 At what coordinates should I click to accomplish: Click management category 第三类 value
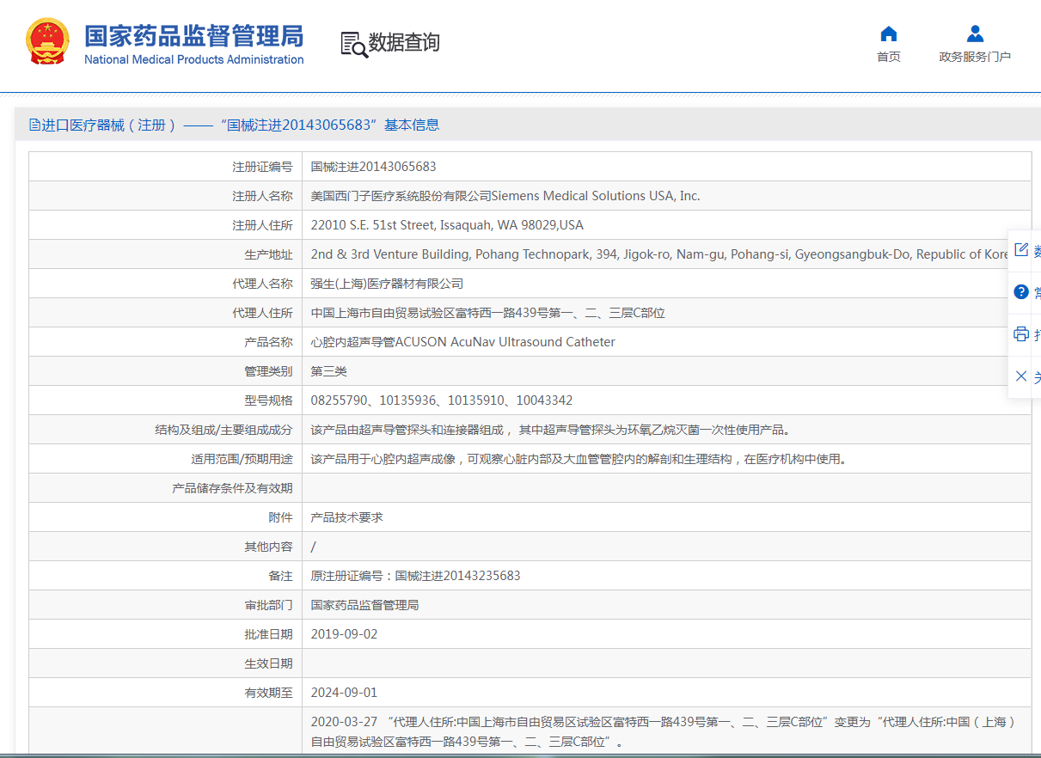[x=328, y=371]
